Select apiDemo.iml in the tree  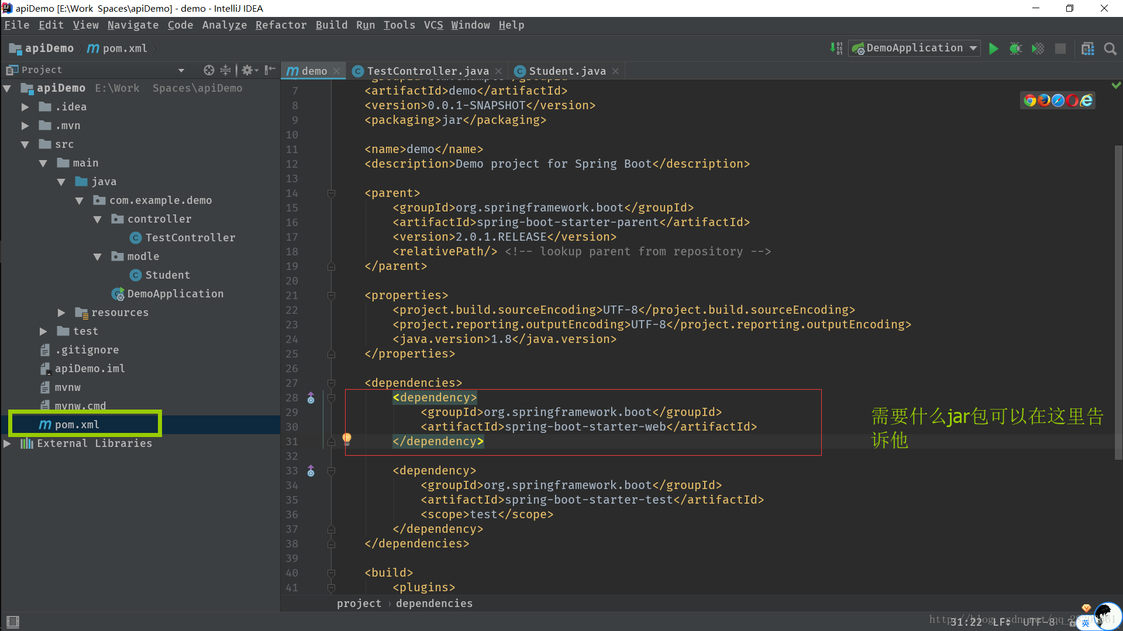89,369
